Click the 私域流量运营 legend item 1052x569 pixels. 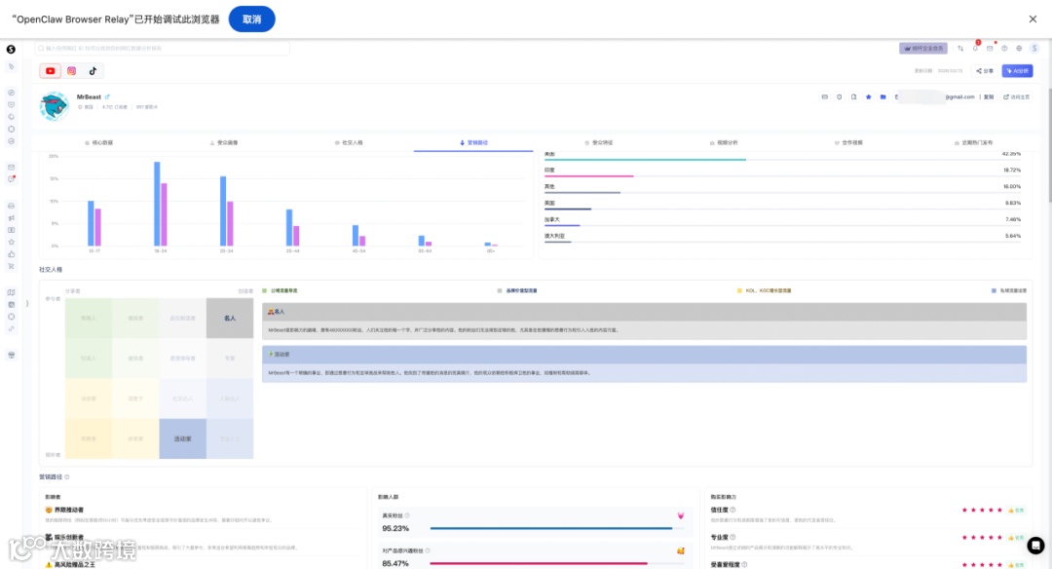coord(1009,290)
